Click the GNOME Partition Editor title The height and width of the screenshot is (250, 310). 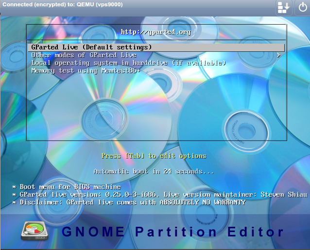click(x=172, y=231)
